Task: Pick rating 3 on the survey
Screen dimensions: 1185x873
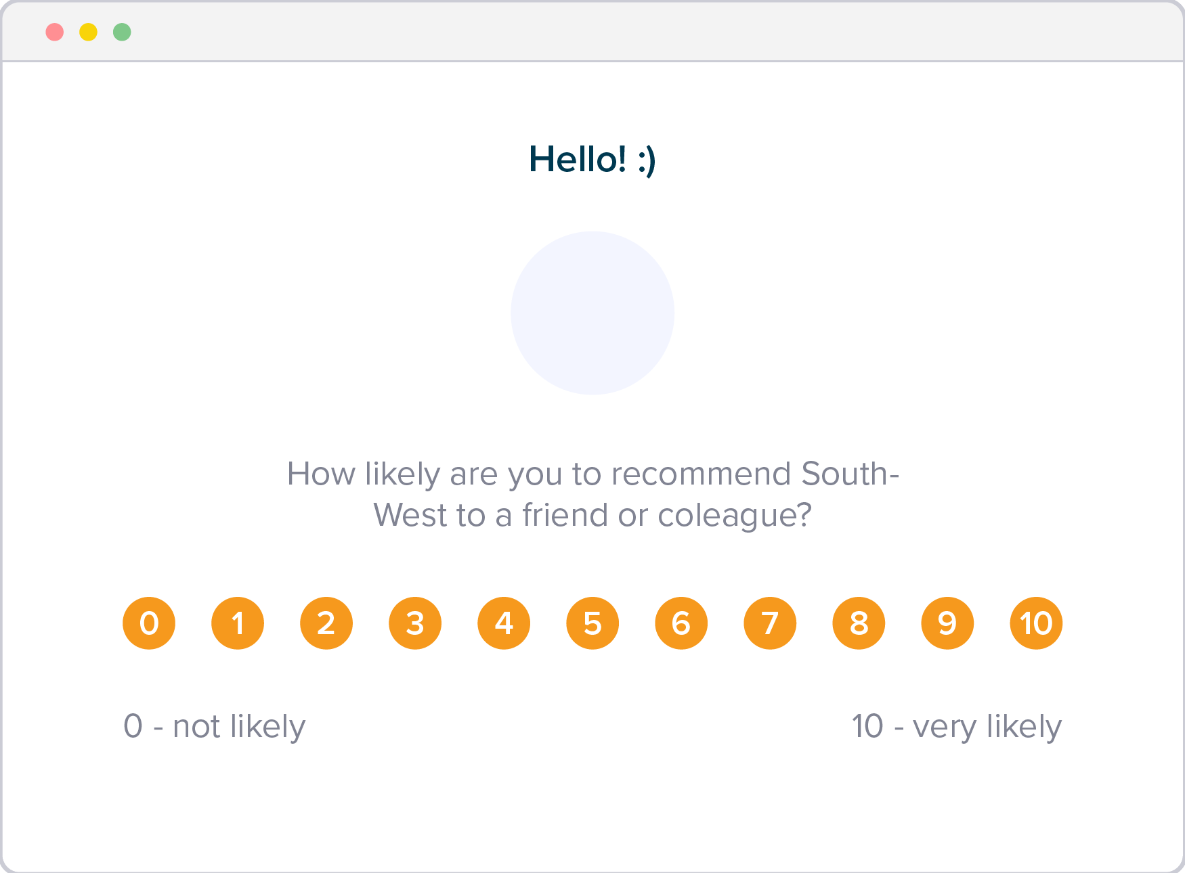Action: 415,623
